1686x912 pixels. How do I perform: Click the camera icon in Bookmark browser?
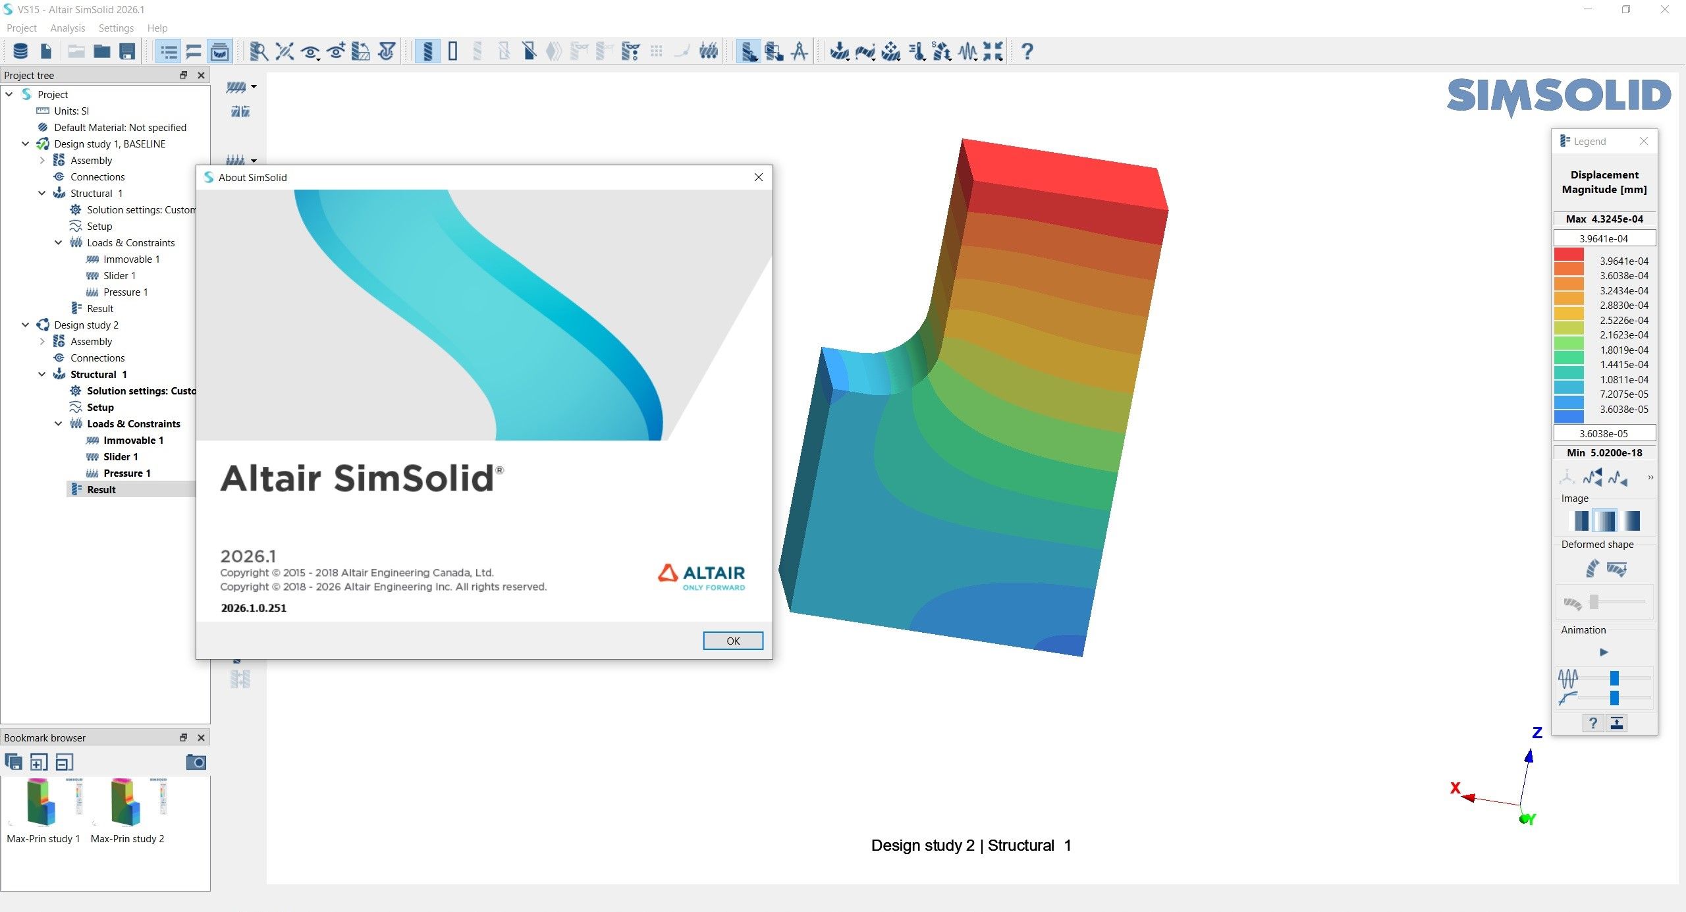tap(196, 762)
